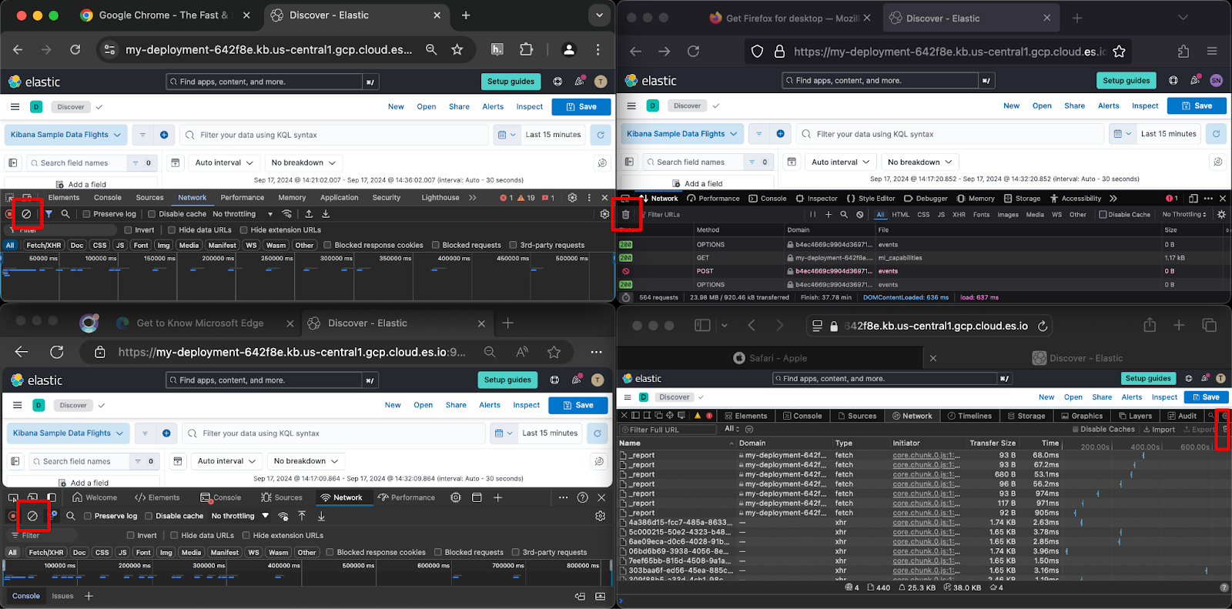Check Blocked response cookies in Chrome DevTools
The image size is (1232, 609).
click(328, 245)
